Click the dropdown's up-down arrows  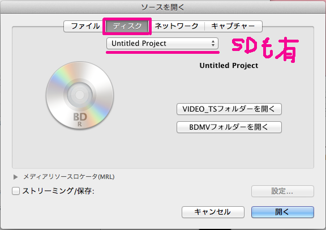pos(213,43)
